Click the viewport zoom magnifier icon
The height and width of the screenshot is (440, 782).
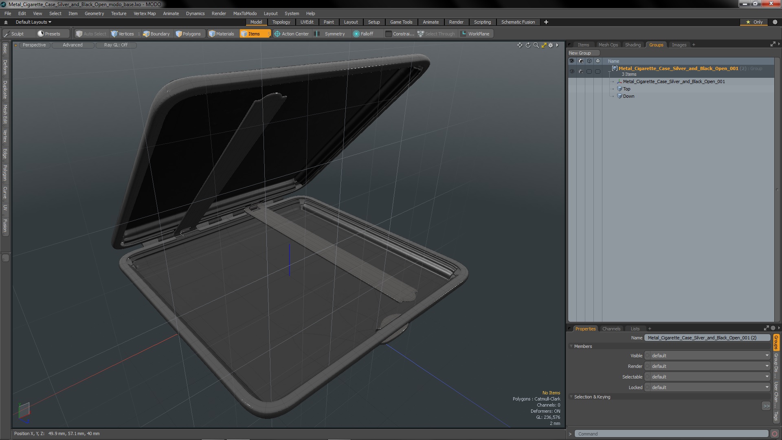pos(536,45)
